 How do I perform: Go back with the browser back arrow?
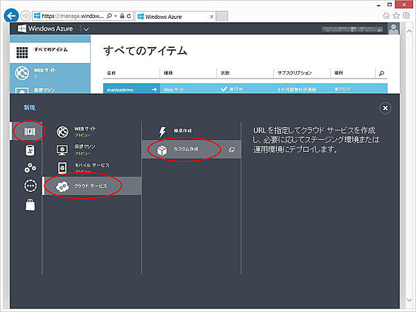pyautogui.click(x=12, y=13)
